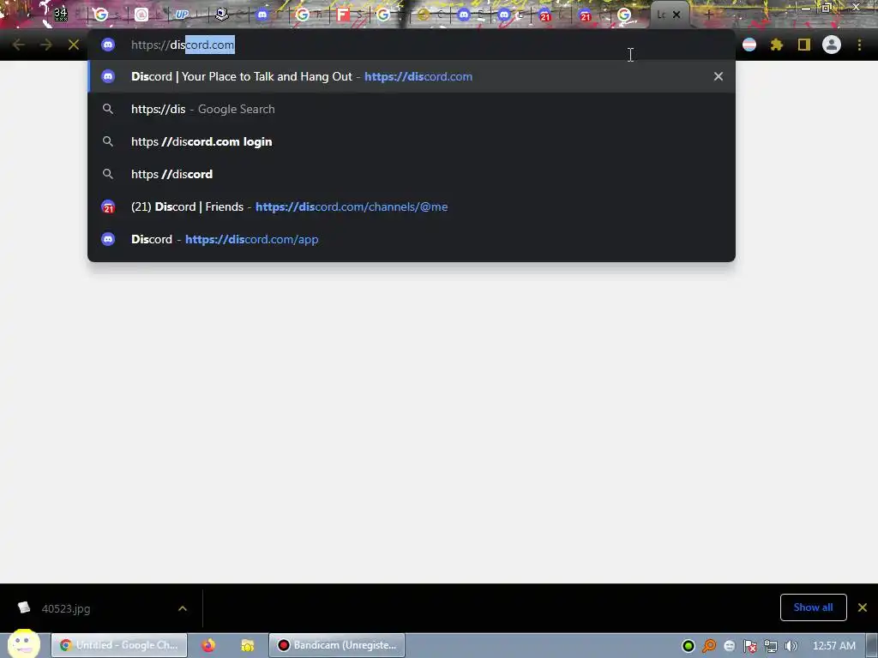This screenshot has height=658, width=878.
Task: Close the downloads bar
Action: click(863, 607)
